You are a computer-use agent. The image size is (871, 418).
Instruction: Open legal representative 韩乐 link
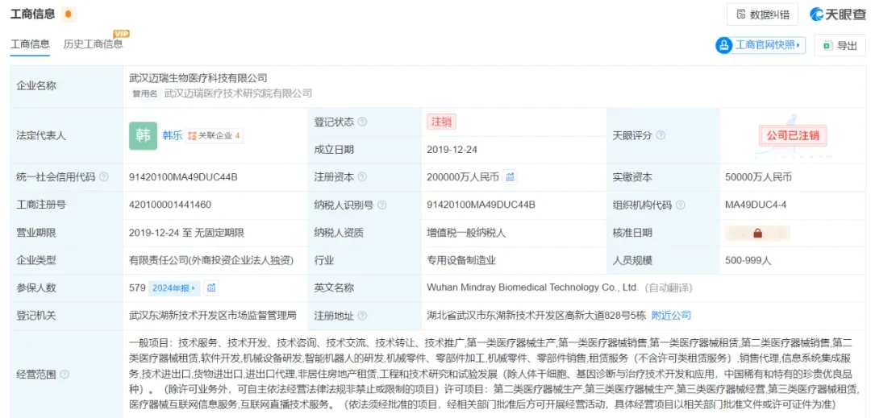point(173,136)
